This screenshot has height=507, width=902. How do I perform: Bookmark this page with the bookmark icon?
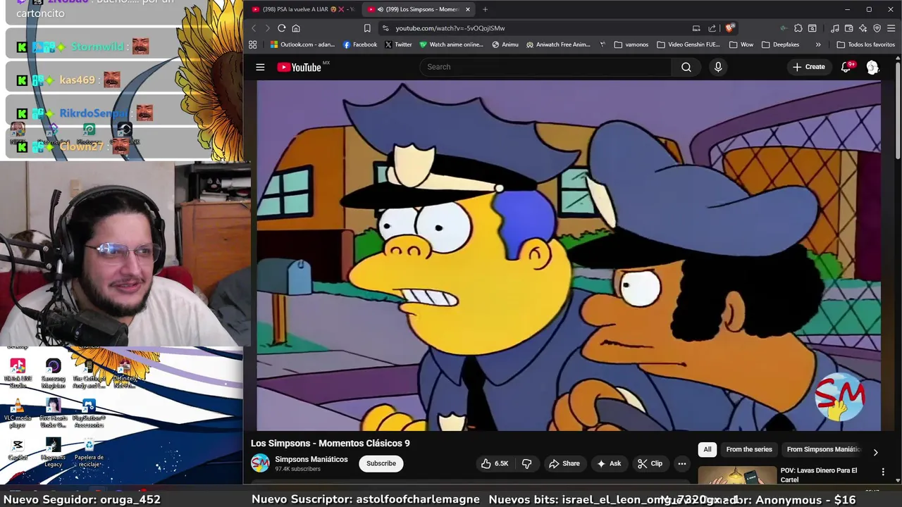[x=367, y=28]
